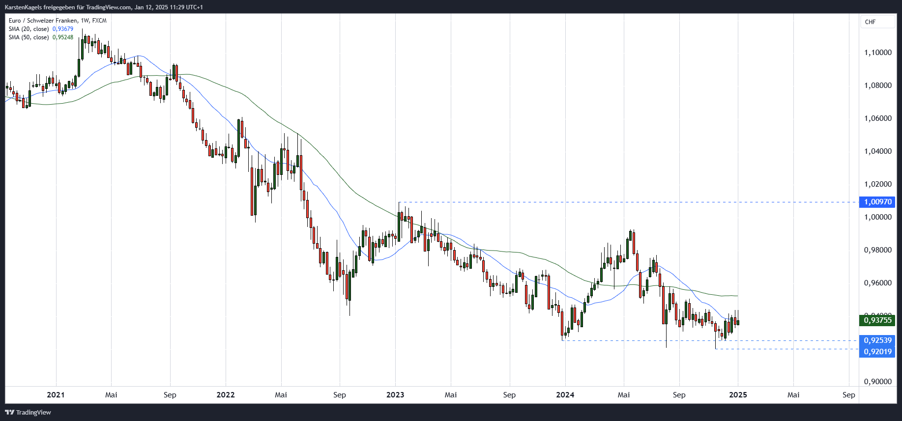The width and height of the screenshot is (902, 421).
Task: Click the 0,90000 price axis tick
Action: click(878, 382)
